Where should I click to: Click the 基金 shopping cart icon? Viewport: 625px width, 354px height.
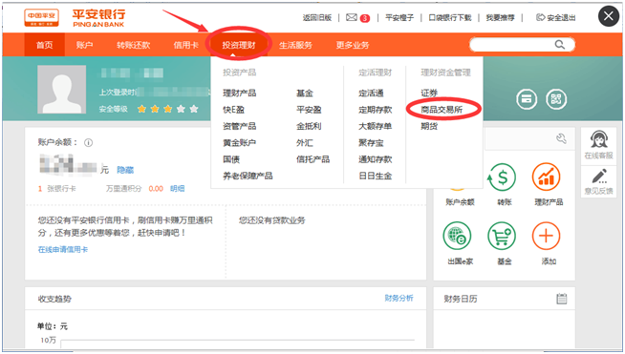(502, 236)
